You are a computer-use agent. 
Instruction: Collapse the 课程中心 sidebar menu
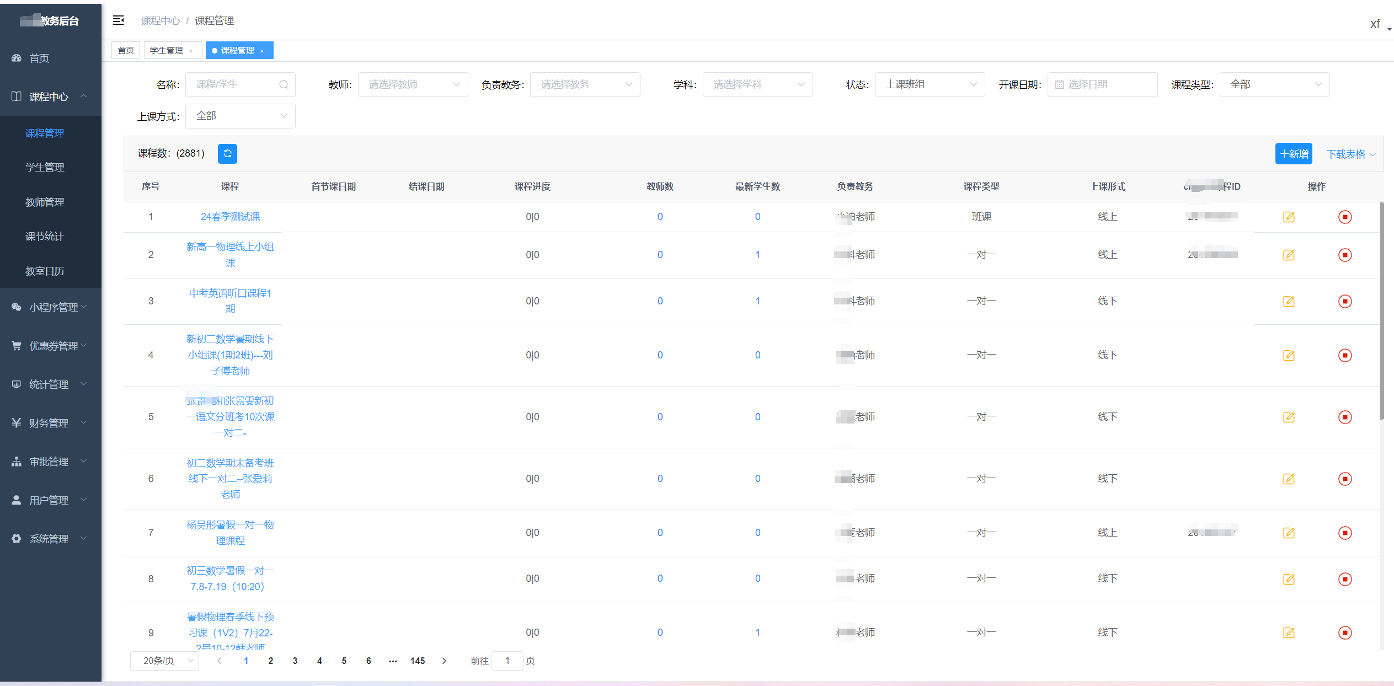51,97
